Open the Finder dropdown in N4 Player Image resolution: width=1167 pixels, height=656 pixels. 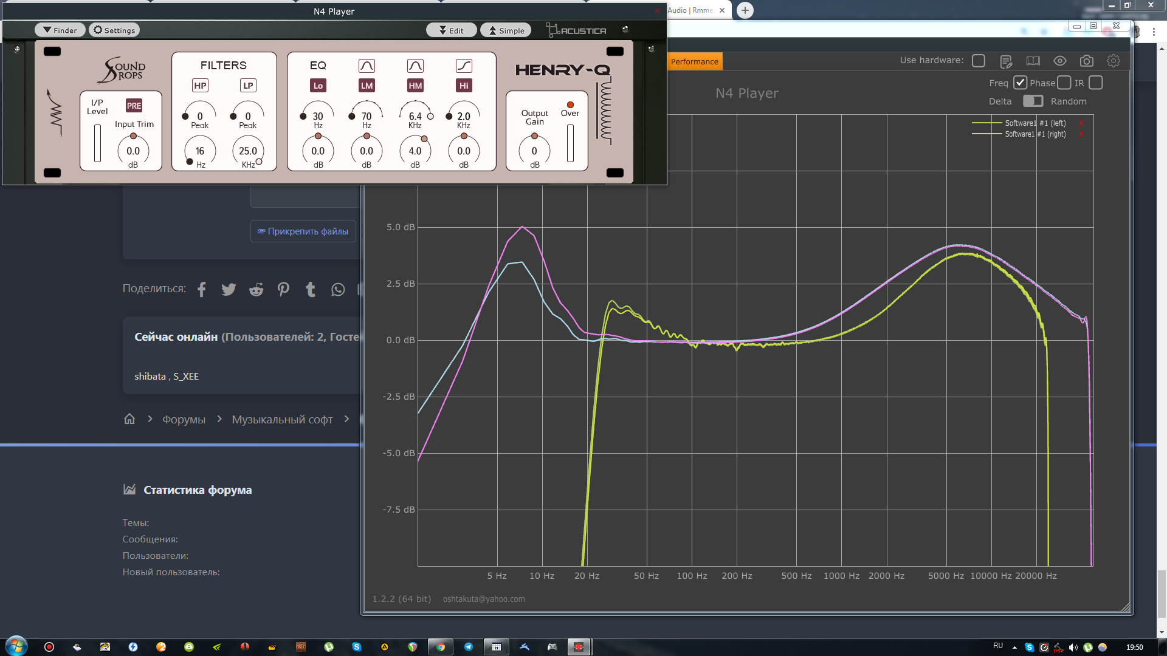pos(60,30)
